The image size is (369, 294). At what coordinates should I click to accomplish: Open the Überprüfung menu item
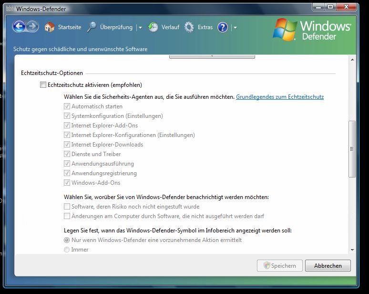tap(116, 27)
